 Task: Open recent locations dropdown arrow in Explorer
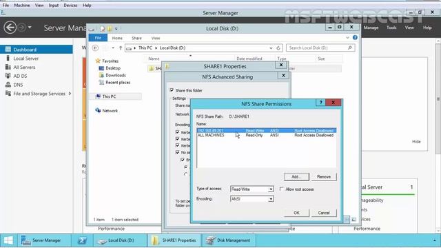pos(113,48)
